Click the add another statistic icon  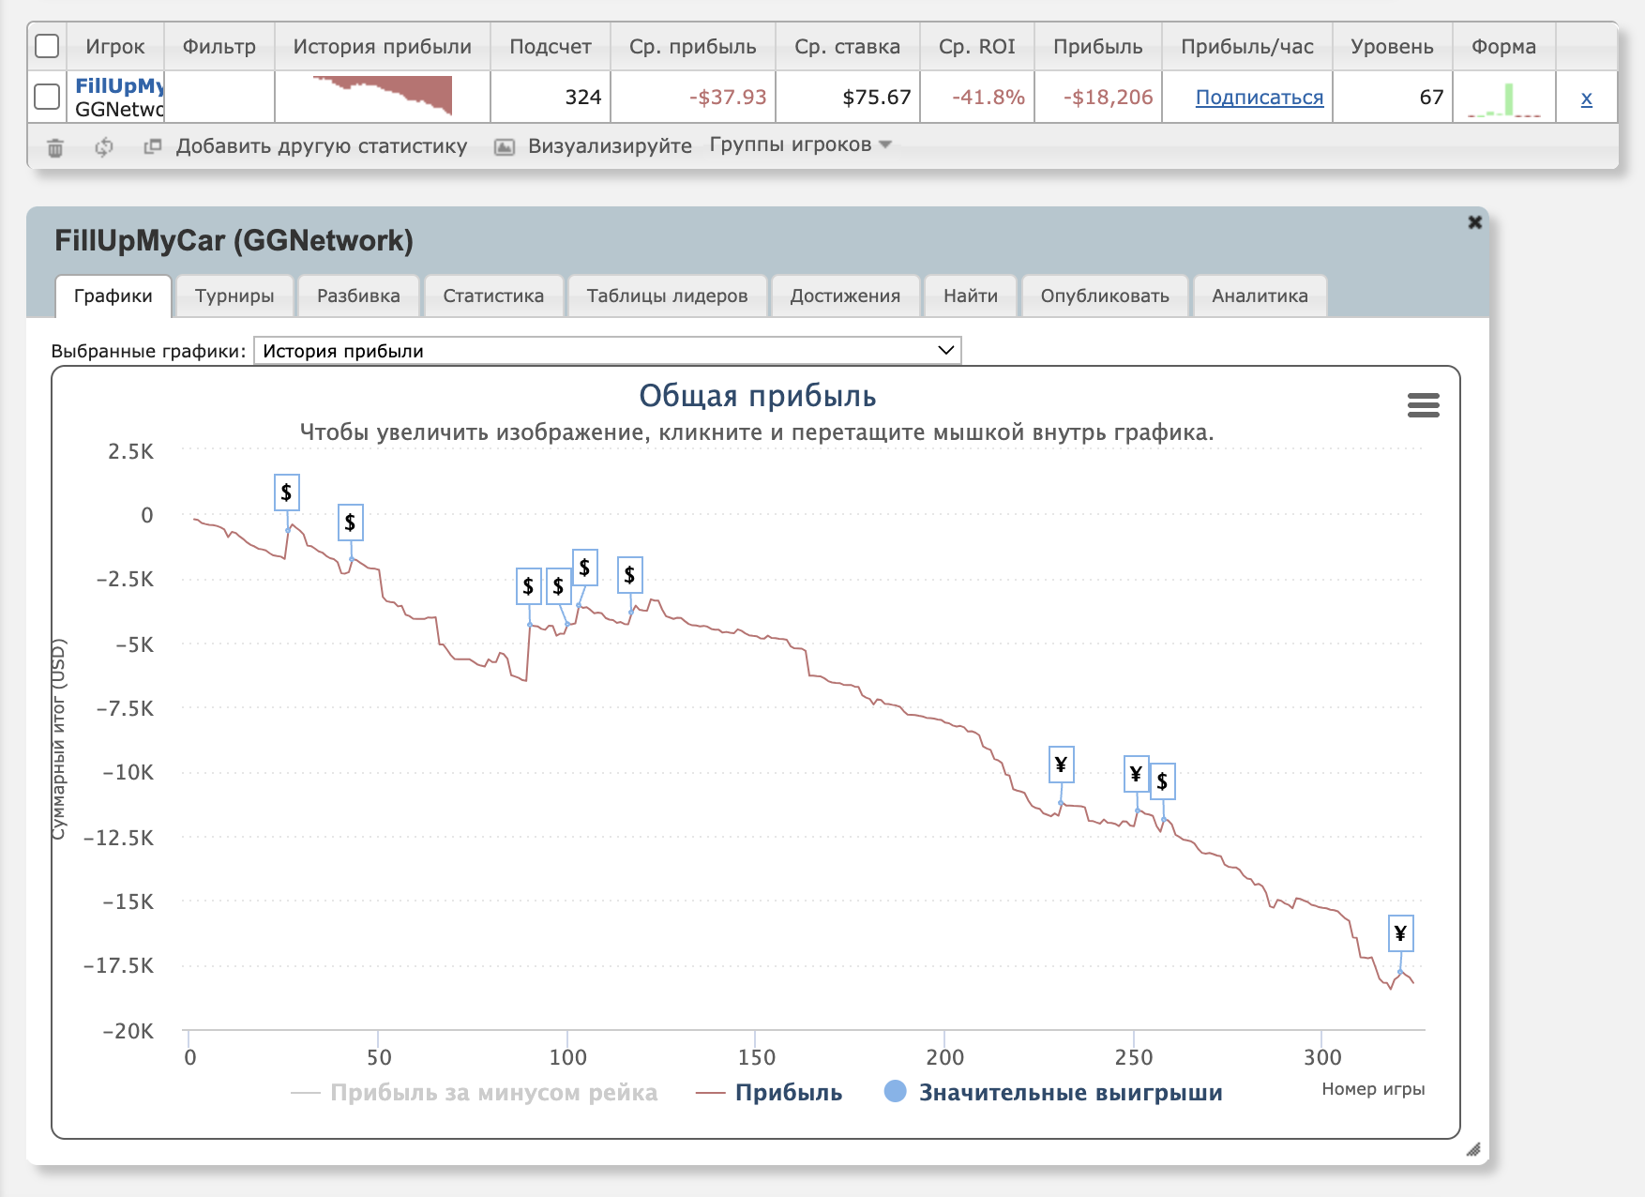pos(152,146)
